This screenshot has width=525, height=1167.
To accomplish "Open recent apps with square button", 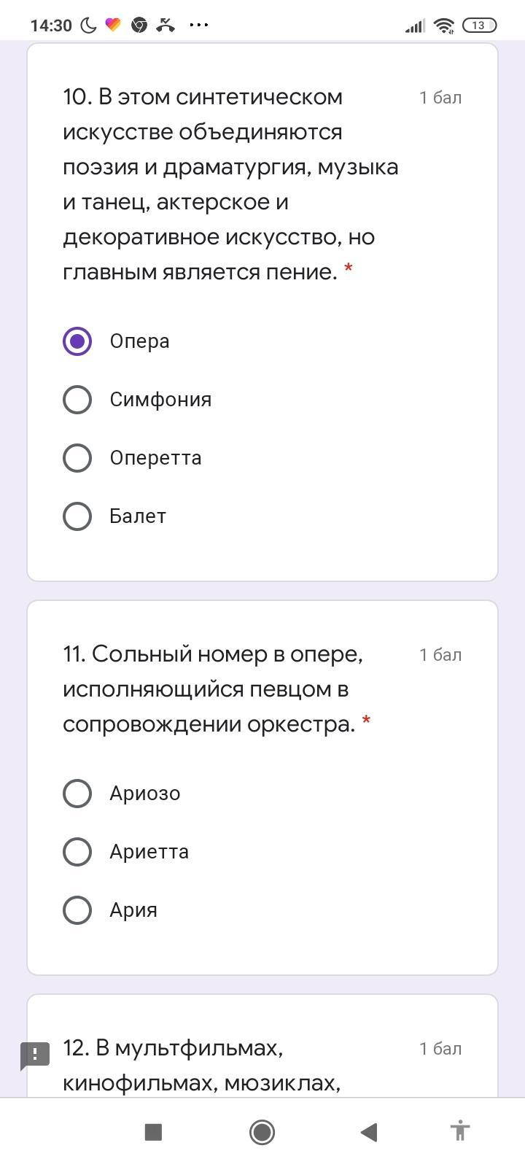I will click(153, 1132).
